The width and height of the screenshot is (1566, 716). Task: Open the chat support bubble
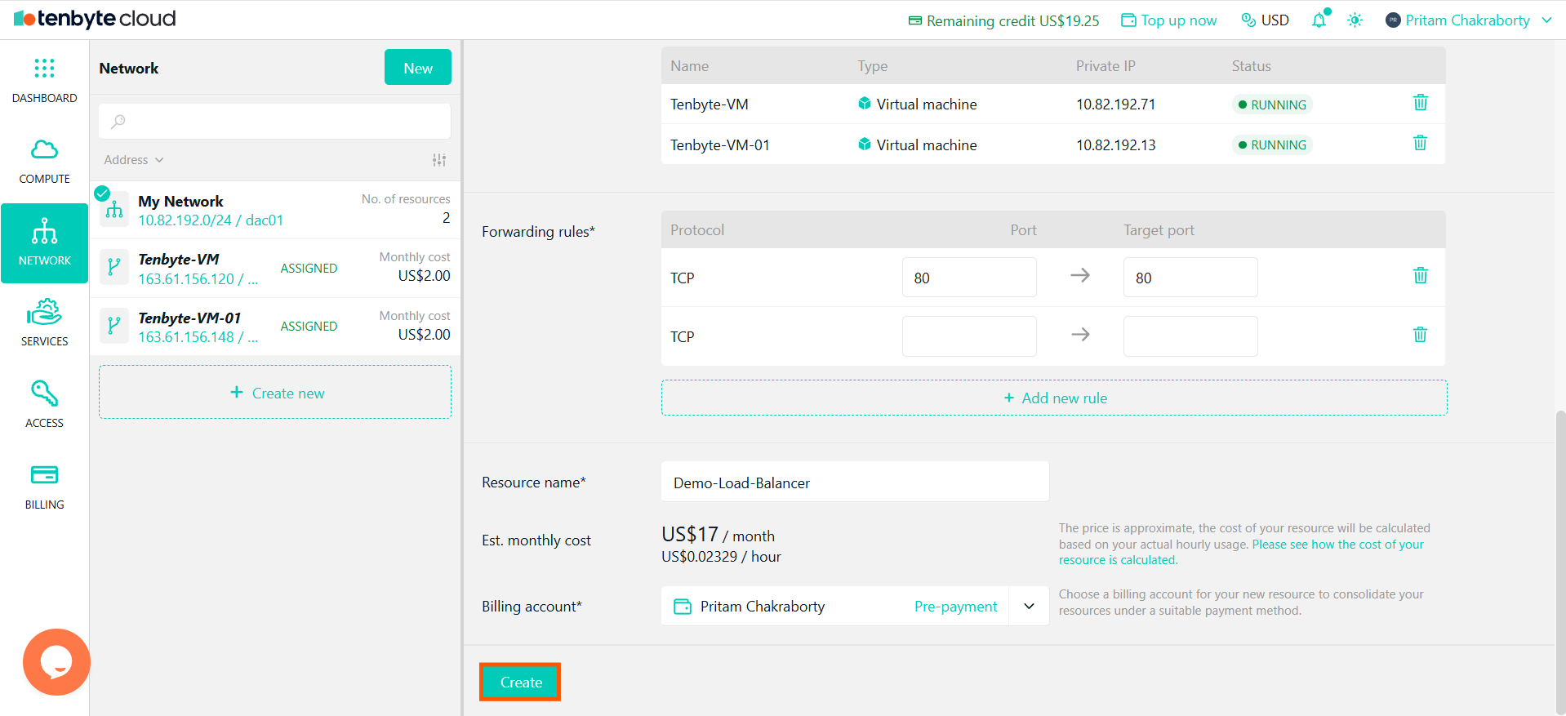56,662
